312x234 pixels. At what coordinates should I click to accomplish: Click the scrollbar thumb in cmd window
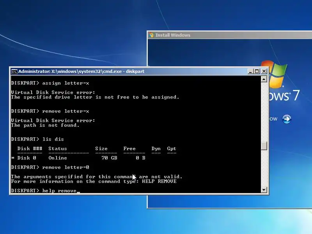coord(264,146)
